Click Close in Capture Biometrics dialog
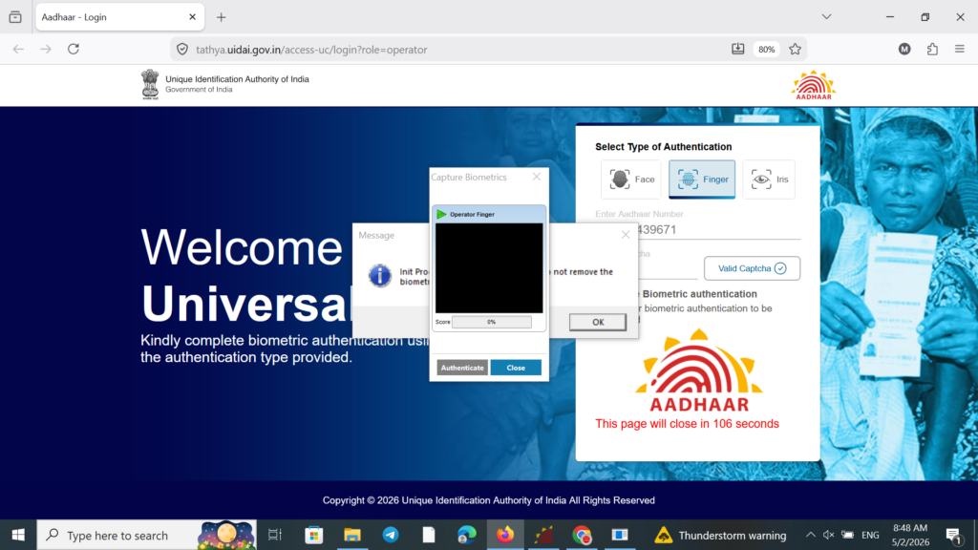The height and width of the screenshot is (550, 978). [x=516, y=368]
